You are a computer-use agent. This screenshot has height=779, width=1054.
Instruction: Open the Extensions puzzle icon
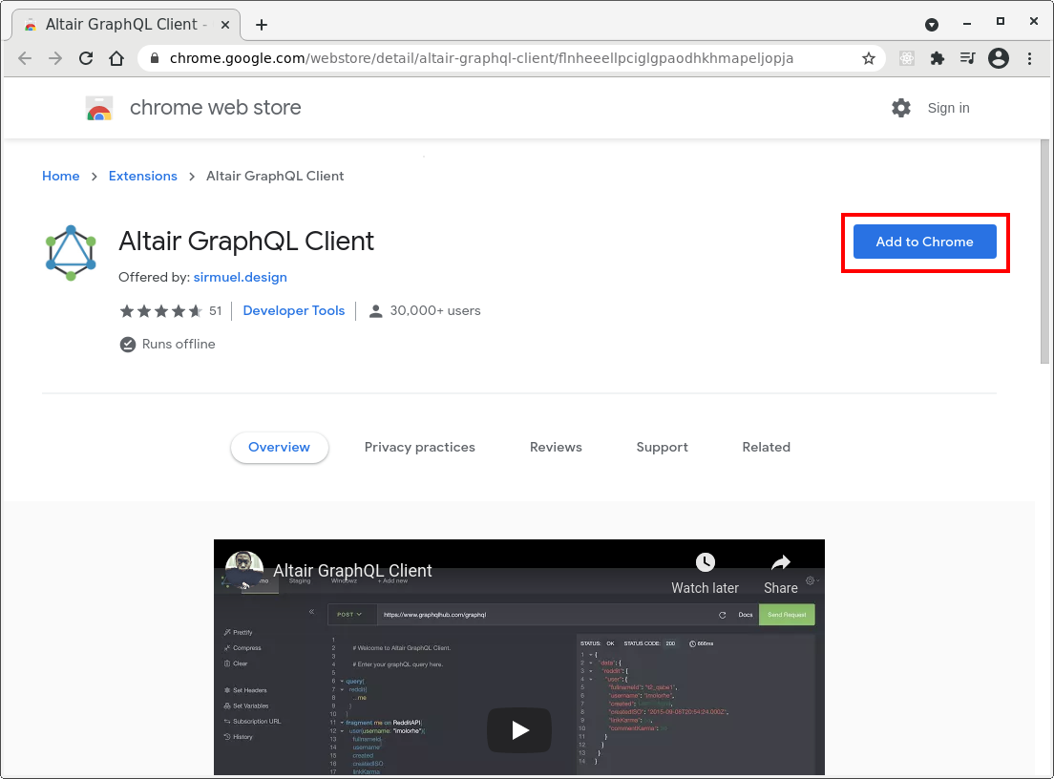click(x=937, y=58)
